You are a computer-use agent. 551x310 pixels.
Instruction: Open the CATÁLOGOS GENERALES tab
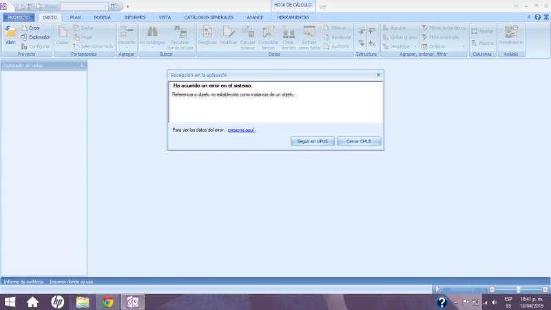tap(209, 17)
